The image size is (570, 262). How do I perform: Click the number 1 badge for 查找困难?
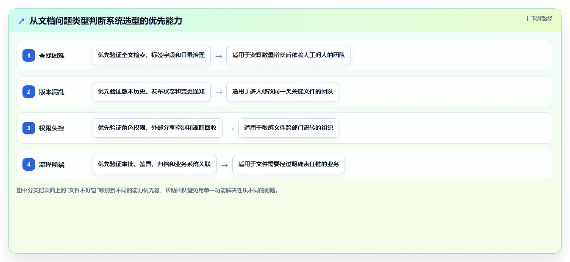pos(29,55)
